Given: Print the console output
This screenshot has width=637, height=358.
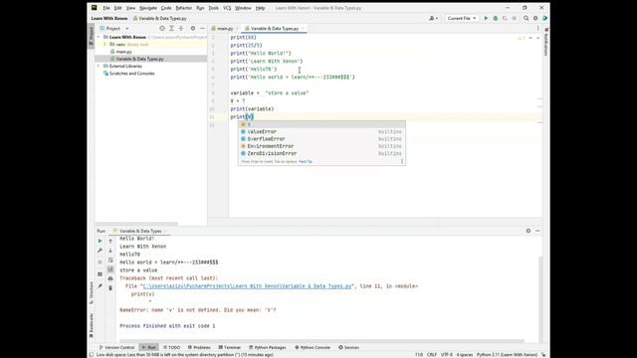Looking at the screenshot, I should 110,278.
